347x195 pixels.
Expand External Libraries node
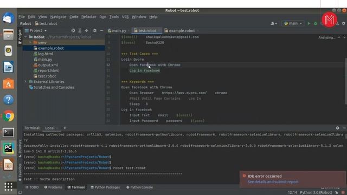[x=25, y=82]
